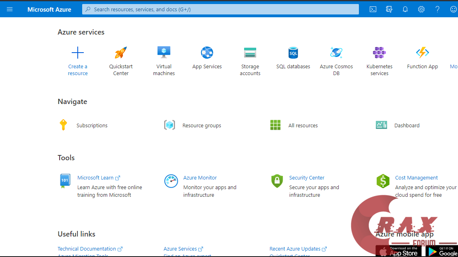Screen dimensions: 458x257
Task: Open the Kubernetes services icon
Action: coord(379,53)
